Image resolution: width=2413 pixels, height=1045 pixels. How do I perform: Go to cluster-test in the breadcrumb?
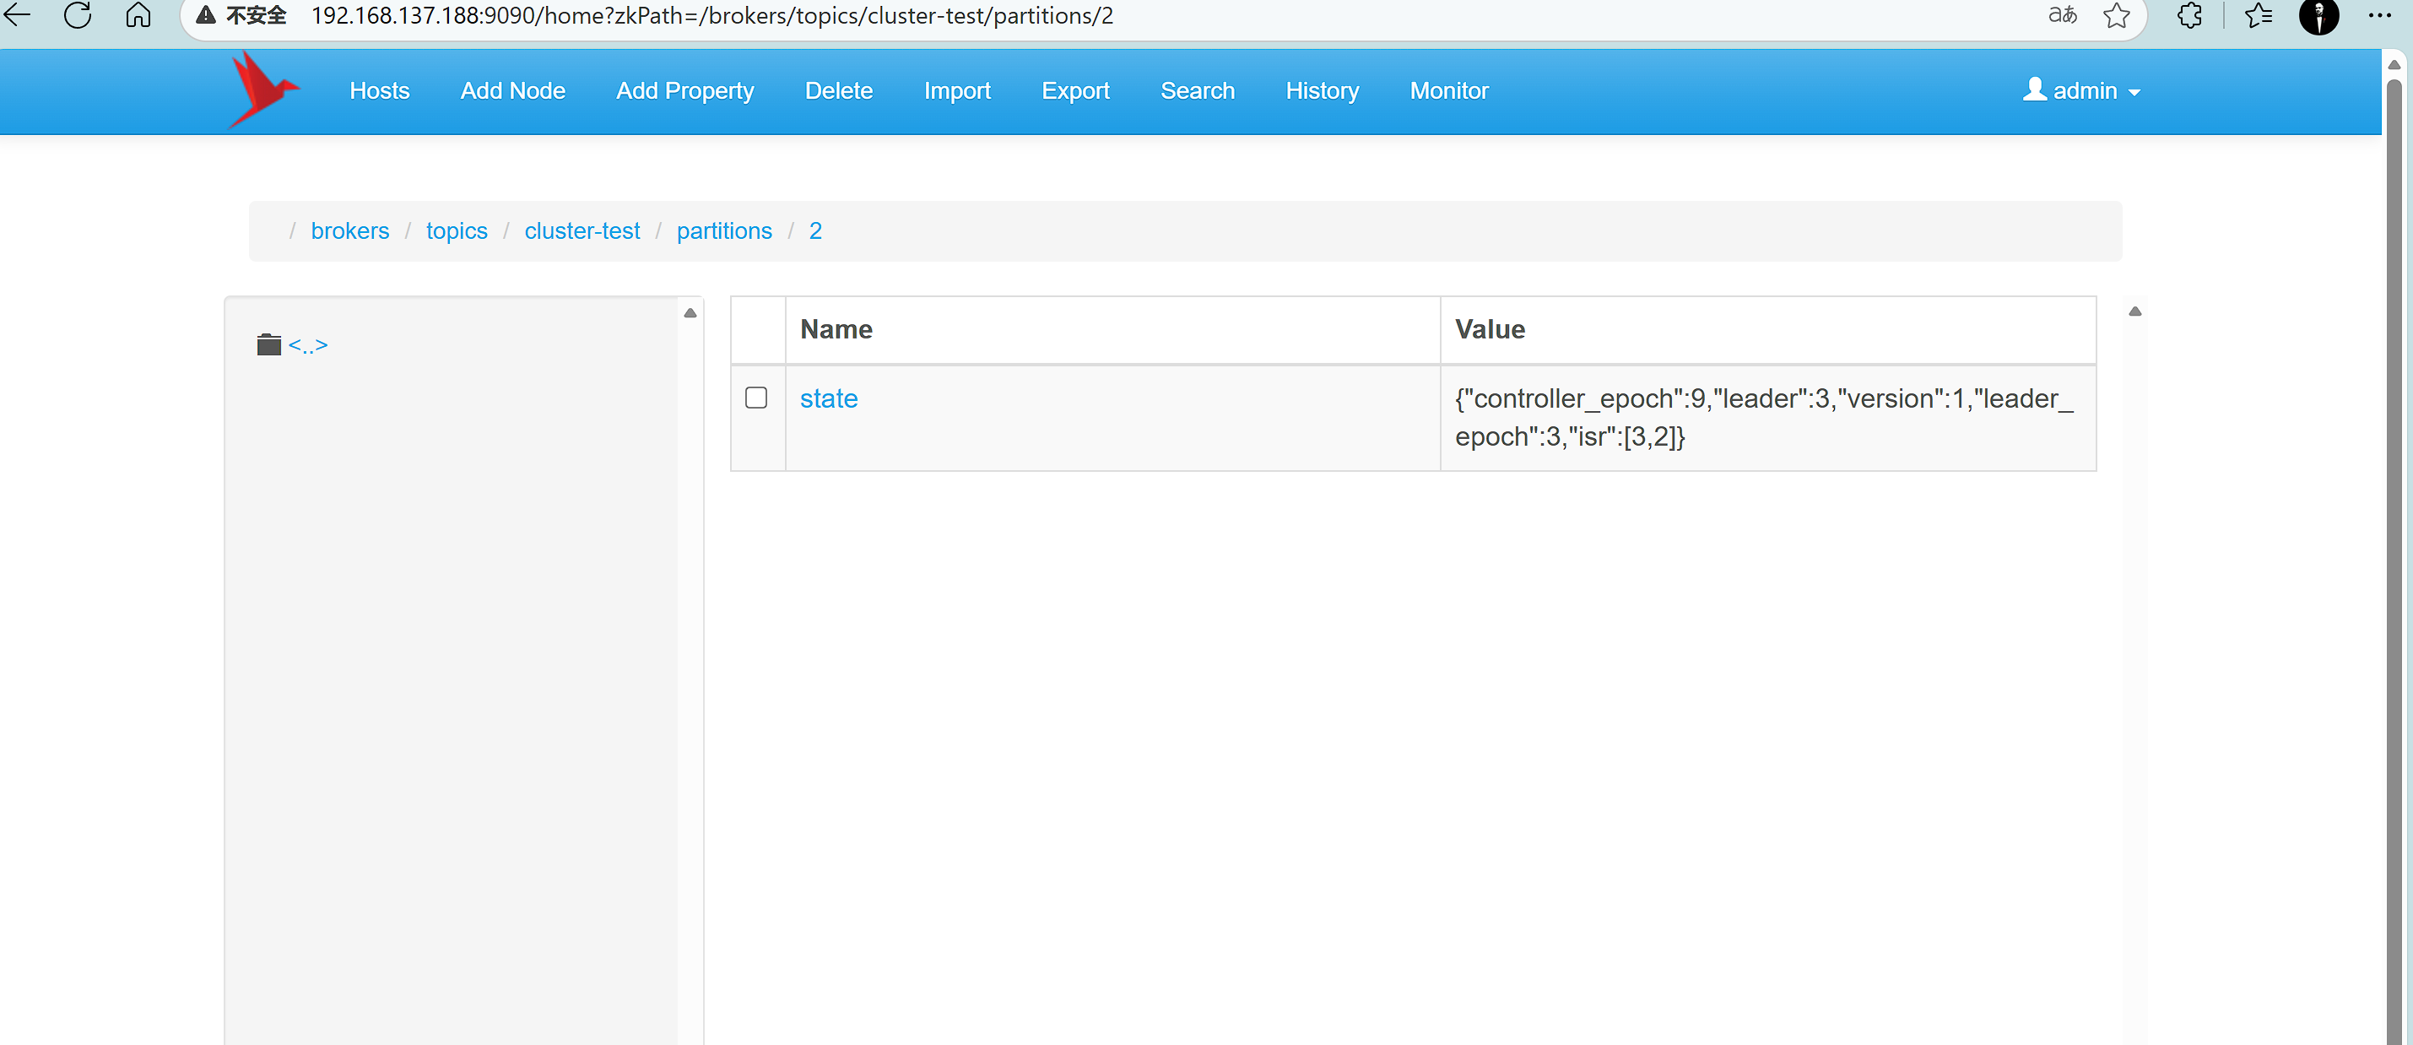pyautogui.click(x=582, y=230)
